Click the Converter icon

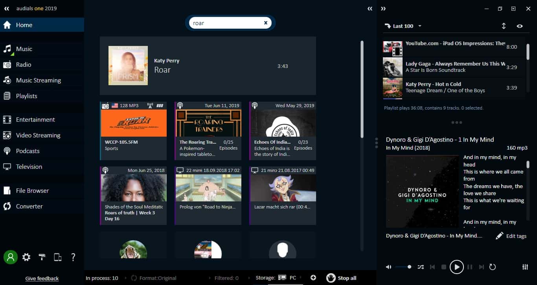(7, 206)
